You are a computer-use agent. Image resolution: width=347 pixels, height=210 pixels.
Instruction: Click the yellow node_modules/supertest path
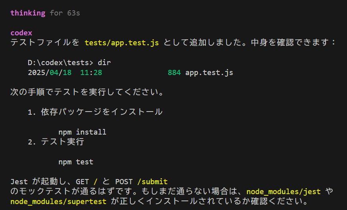(58, 201)
